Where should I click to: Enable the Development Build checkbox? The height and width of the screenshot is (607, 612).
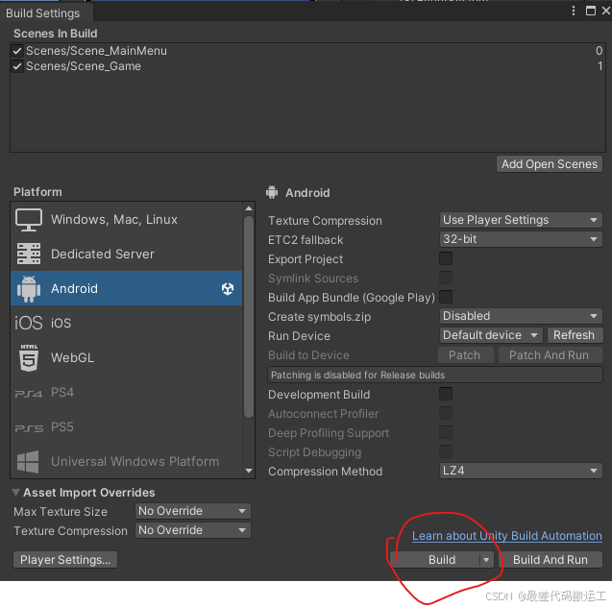(x=446, y=394)
